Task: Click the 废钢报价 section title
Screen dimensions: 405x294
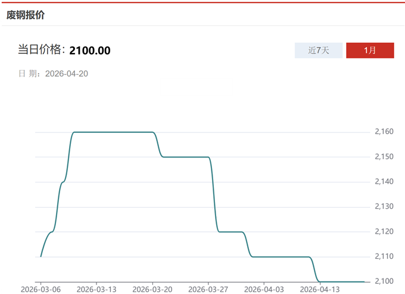Action: pyautogui.click(x=25, y=15)
